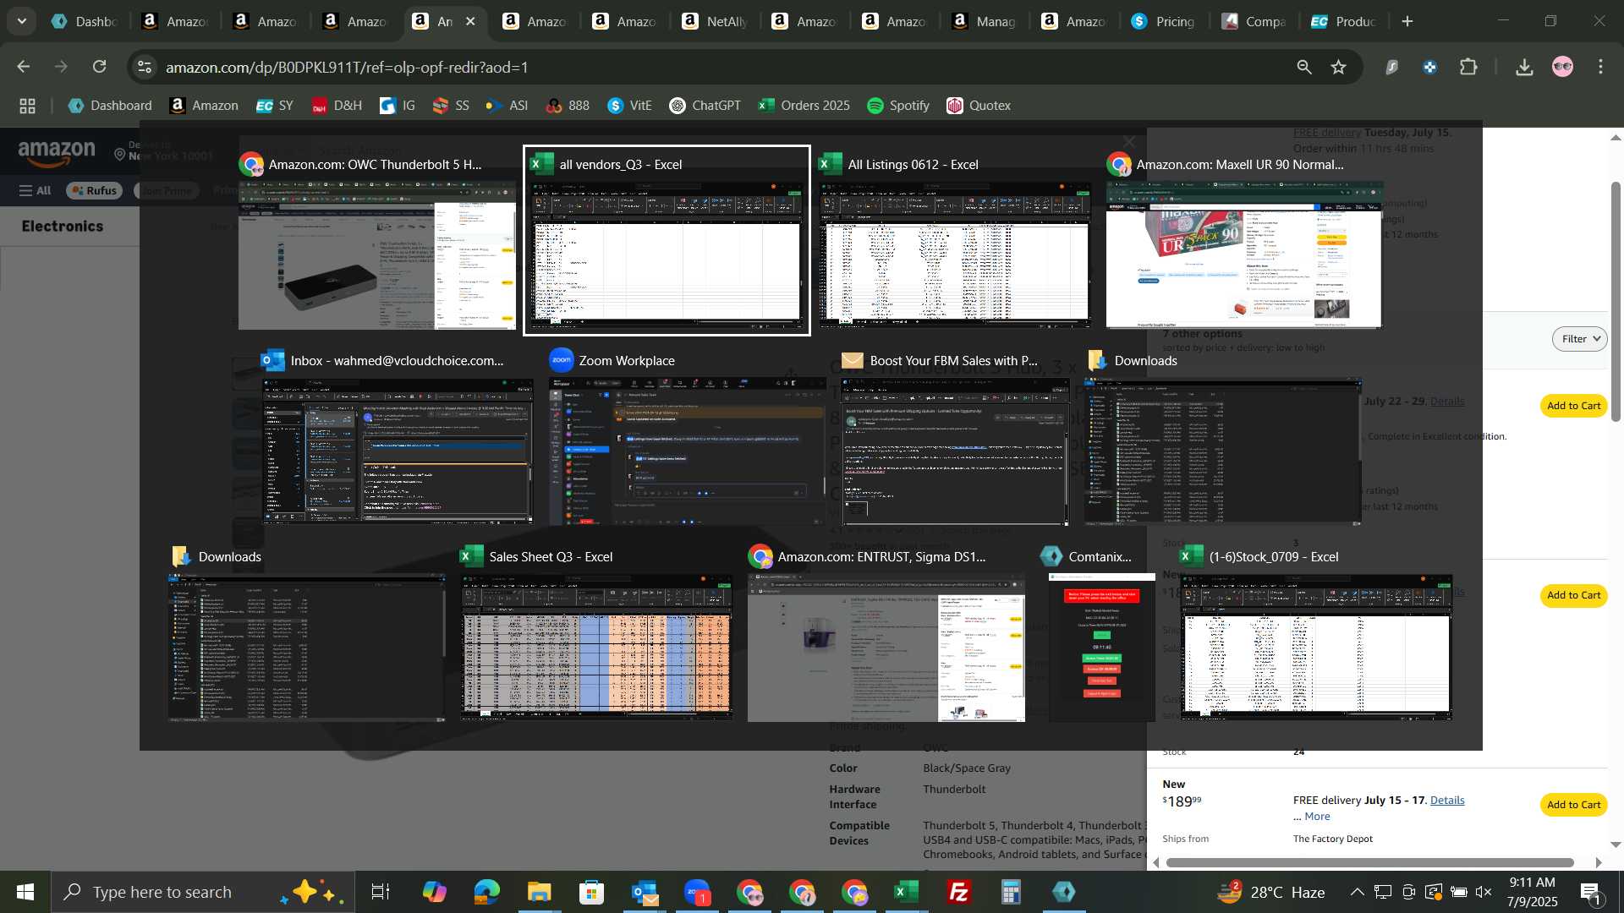
Task: Show hidden system tray icons
Action: point(1356,892)
